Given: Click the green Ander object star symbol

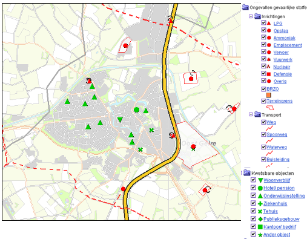Looking at the screenshot, I should 260,235.
